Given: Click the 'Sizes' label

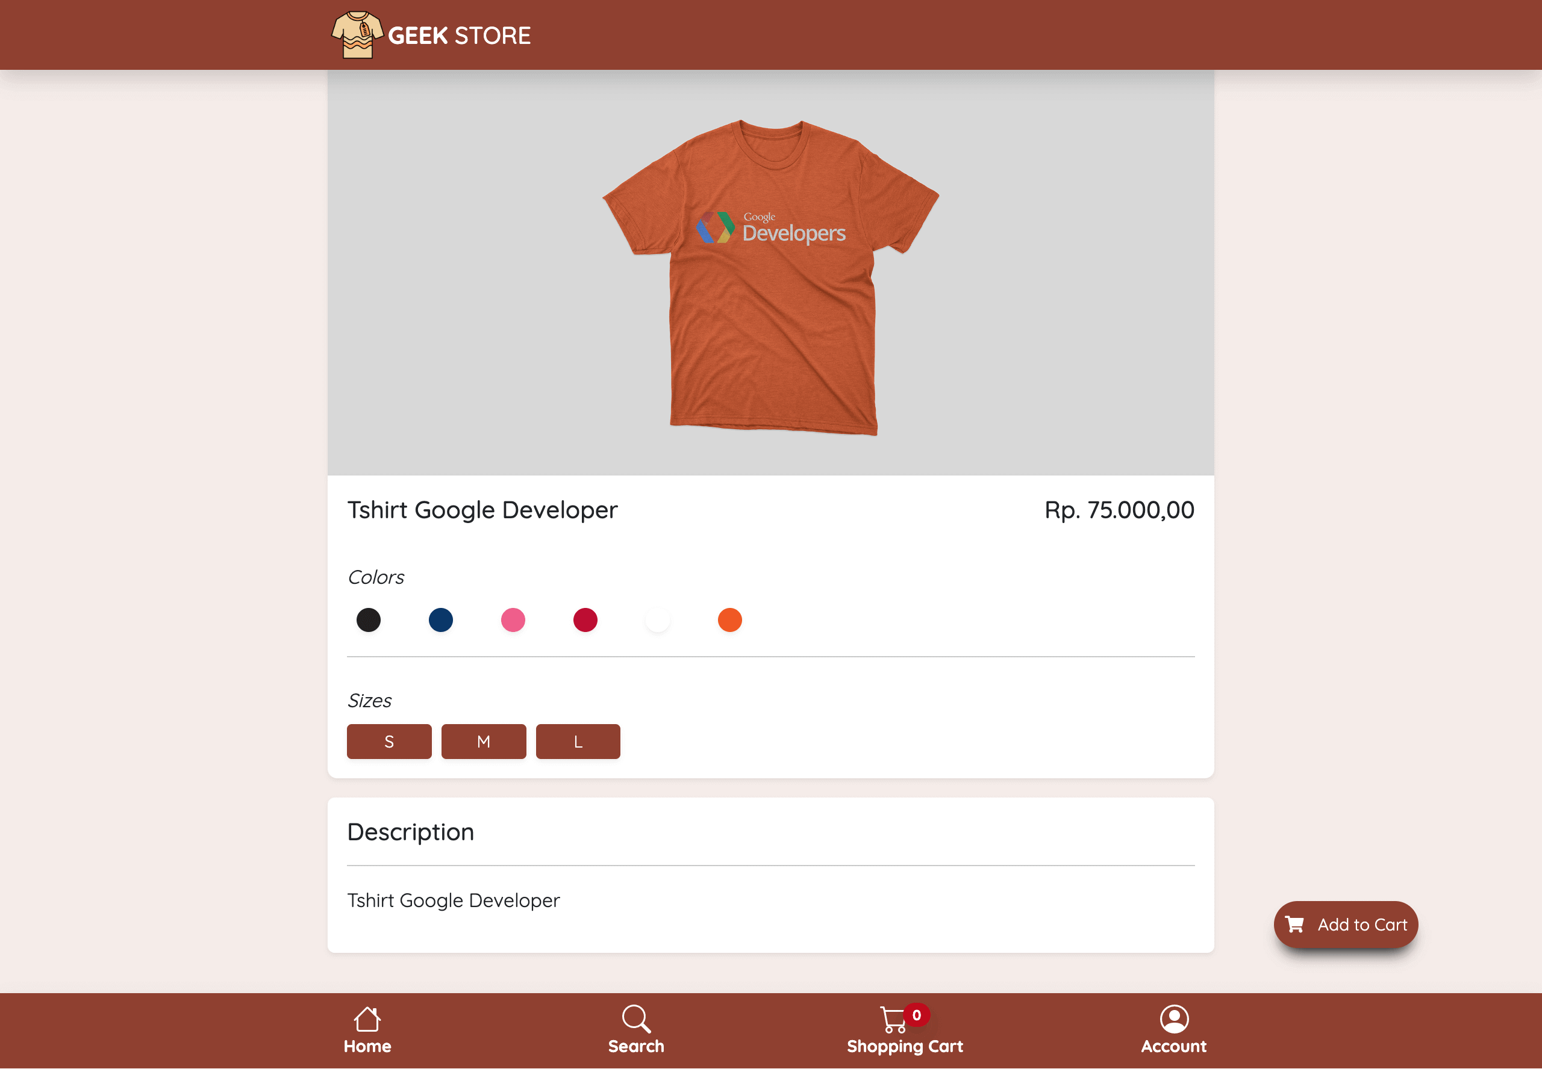Looking at the screenshot, I should coord(369,701).
